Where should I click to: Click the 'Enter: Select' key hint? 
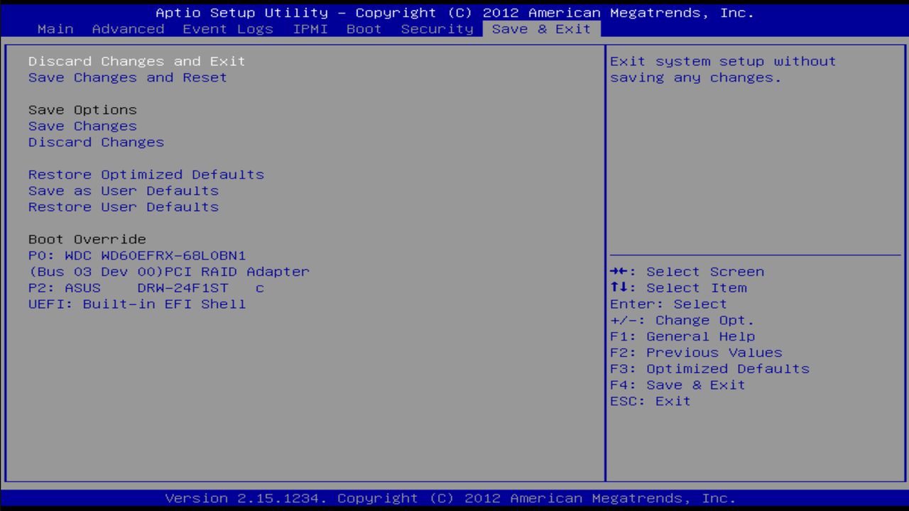coord(668,304)
